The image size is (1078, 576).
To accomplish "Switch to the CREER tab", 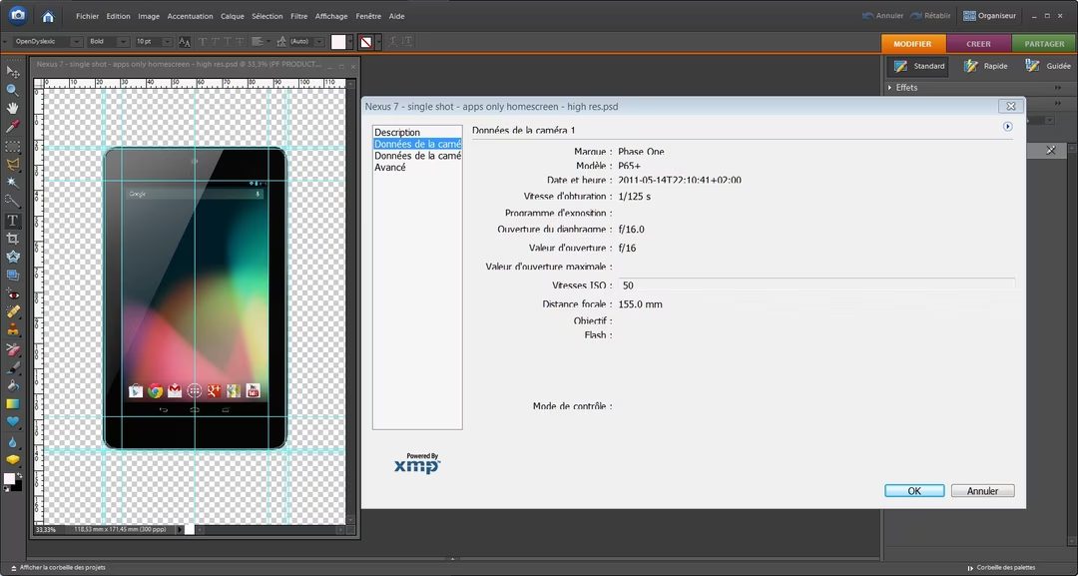I will 978,43.
